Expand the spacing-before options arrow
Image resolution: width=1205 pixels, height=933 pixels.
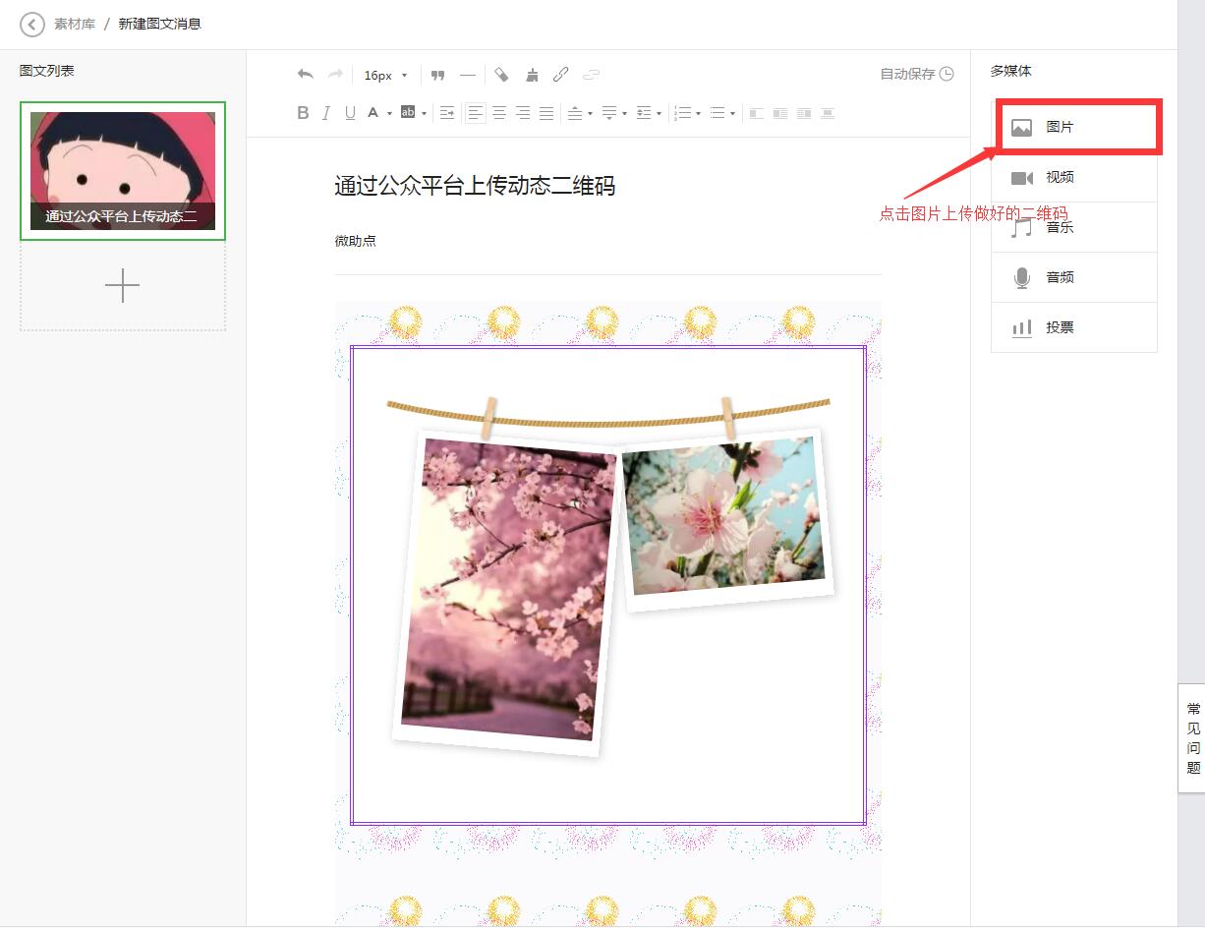[591, 114]
